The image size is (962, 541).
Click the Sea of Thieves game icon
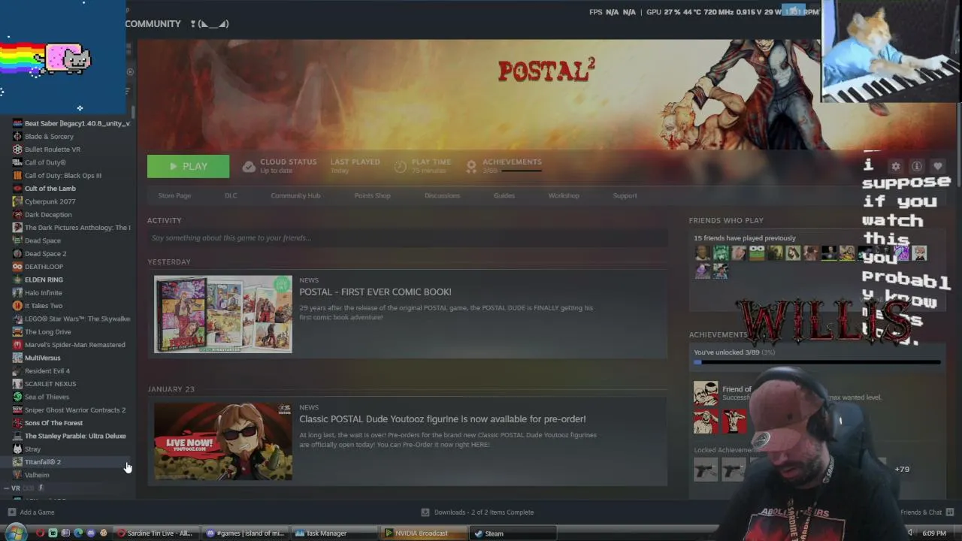(17, 397)
